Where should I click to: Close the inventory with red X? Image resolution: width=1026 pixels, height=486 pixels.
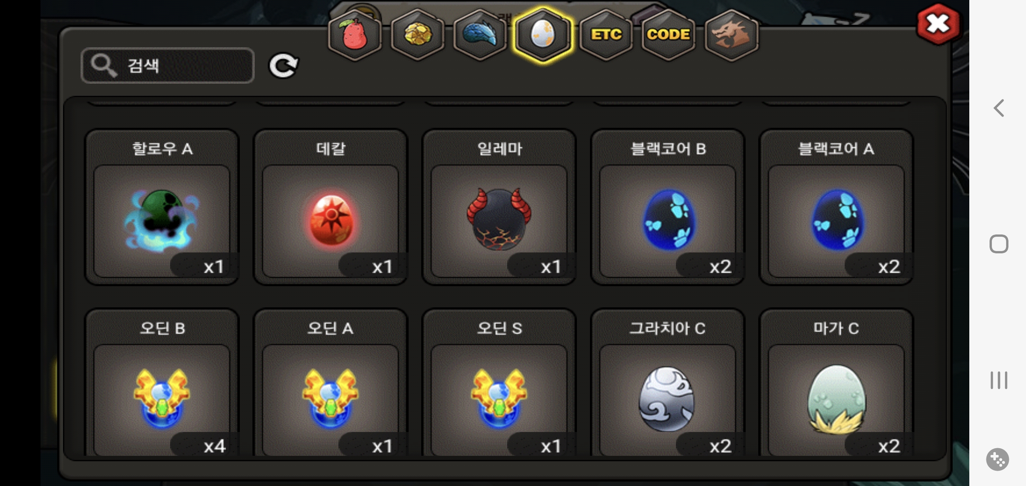pos(938,24)
